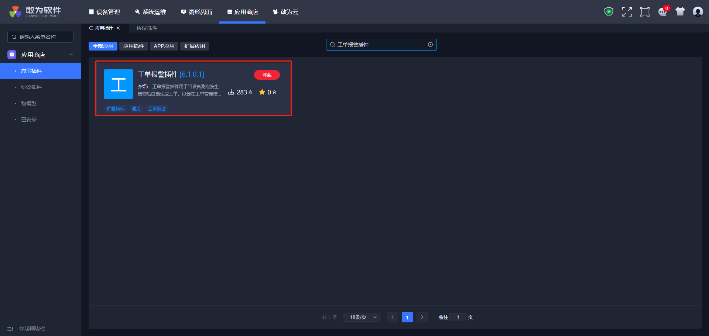Open 物模型 in the sidebar
Viewport: 709px width, 336px height.
(x=41, y=103)
